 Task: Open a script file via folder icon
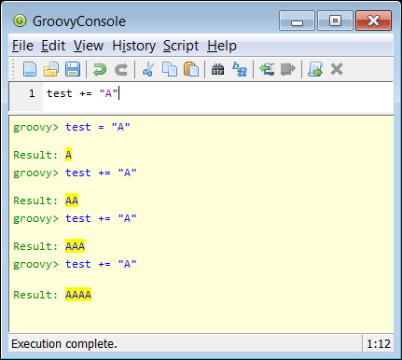[51, 69]
